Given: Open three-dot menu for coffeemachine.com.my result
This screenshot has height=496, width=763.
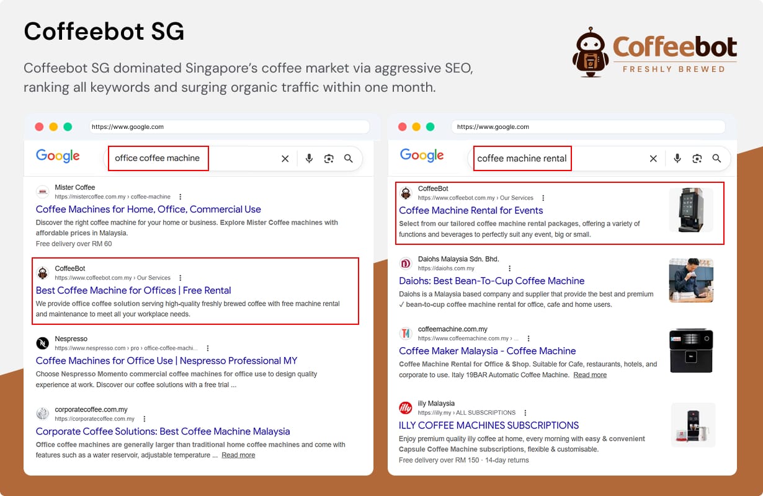Looking at the screenshot, I should click(x=529, y=339).
